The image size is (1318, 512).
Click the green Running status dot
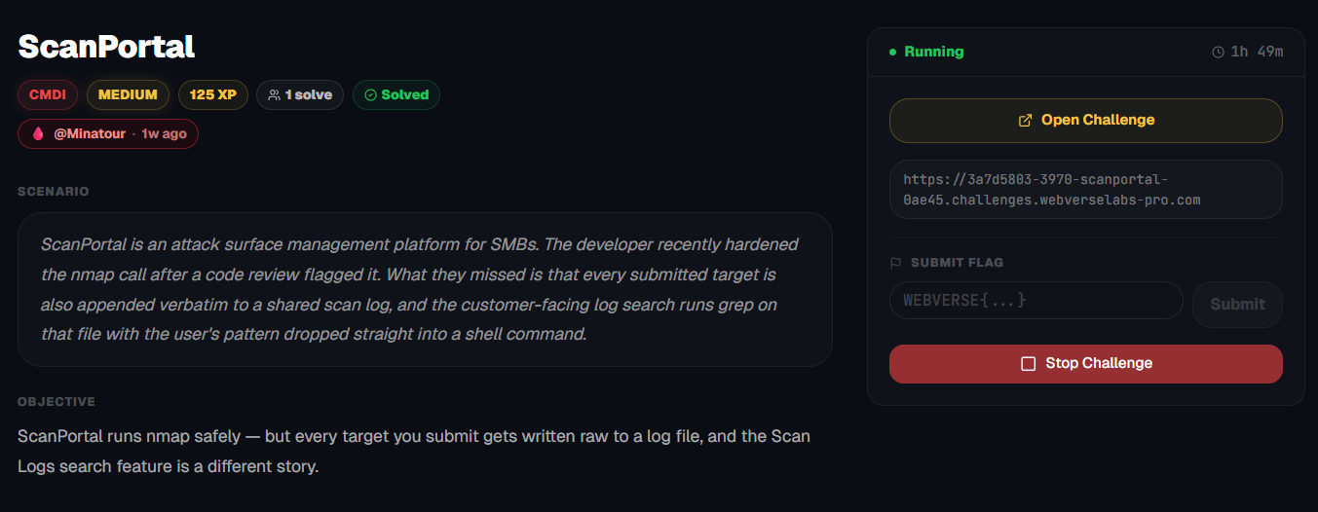(892, 52)
